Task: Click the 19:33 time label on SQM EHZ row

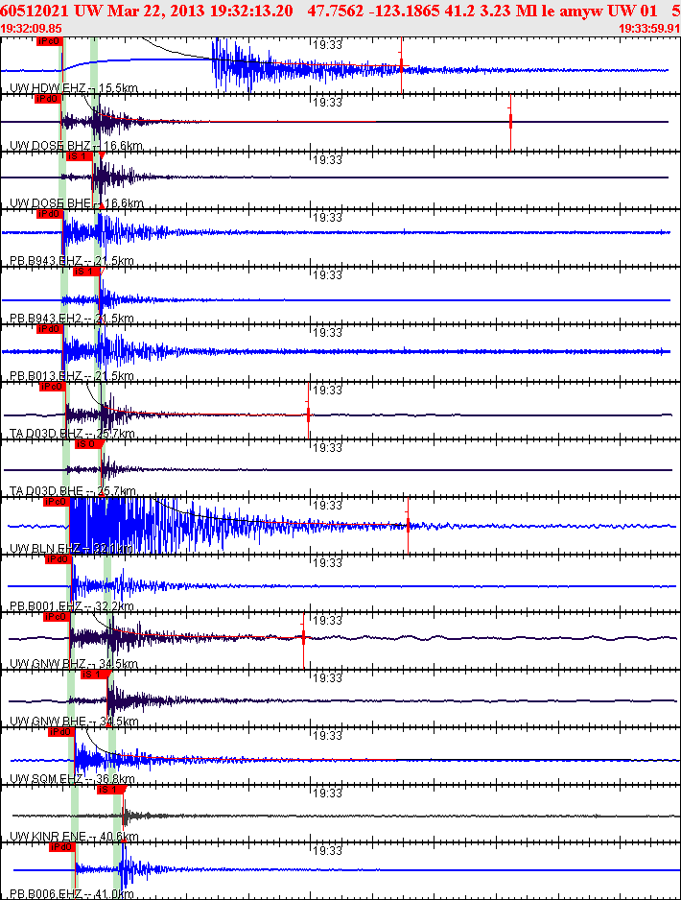Action: [x=328, y=735]
